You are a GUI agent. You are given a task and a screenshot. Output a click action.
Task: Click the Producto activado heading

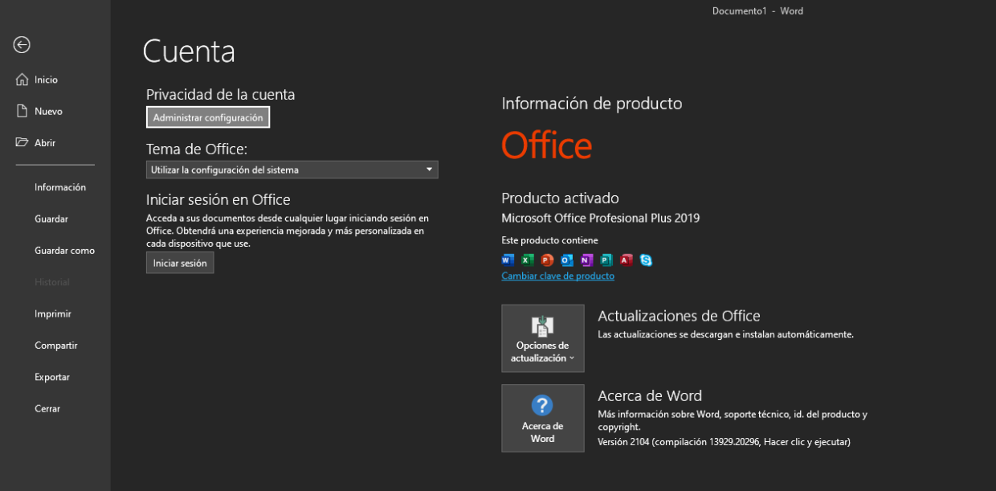[x=560, y=198]
